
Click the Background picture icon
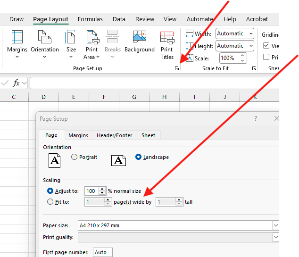(140, 37)
